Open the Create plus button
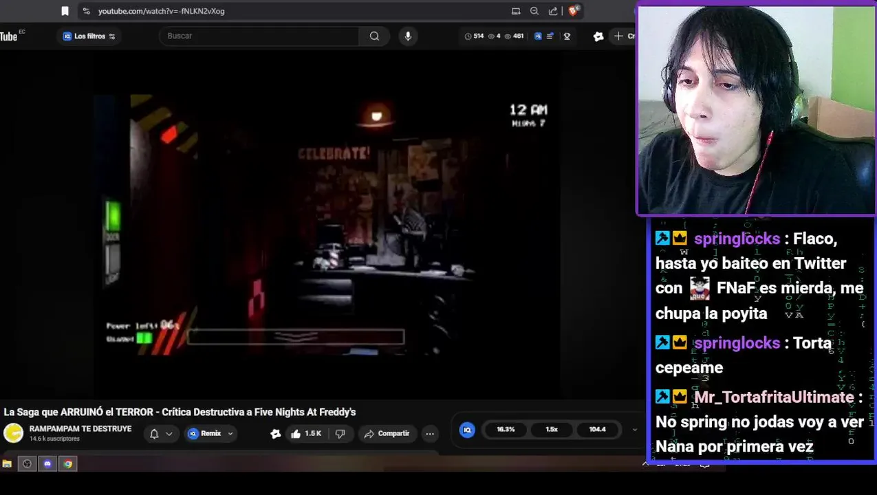The image size is (877, 495). click(625, 36)
